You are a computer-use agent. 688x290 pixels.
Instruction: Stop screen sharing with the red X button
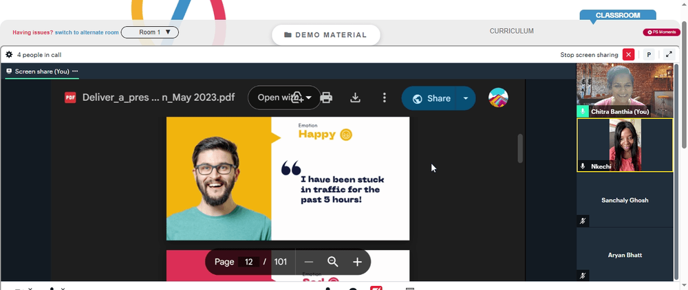click(x=629, y=55)
